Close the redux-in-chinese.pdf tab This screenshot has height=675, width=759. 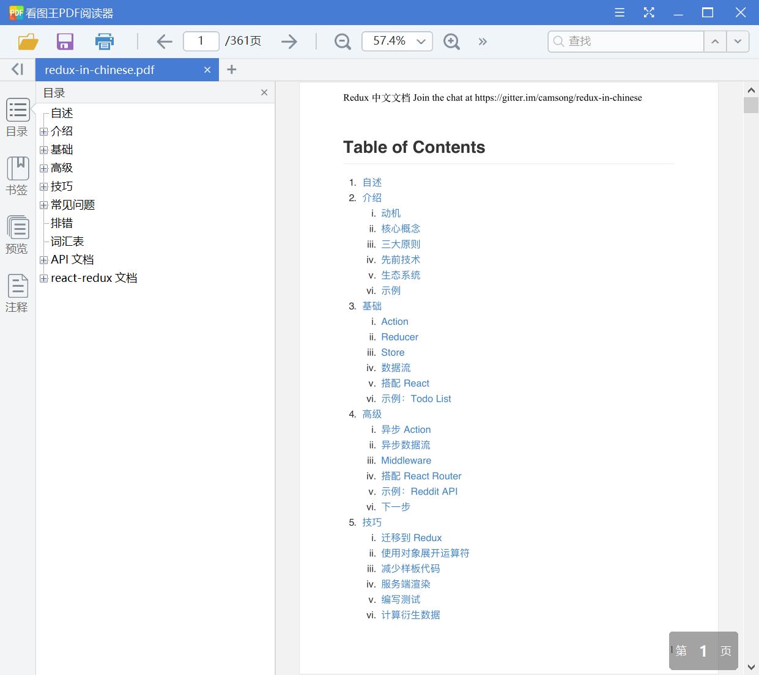(207, 70)
